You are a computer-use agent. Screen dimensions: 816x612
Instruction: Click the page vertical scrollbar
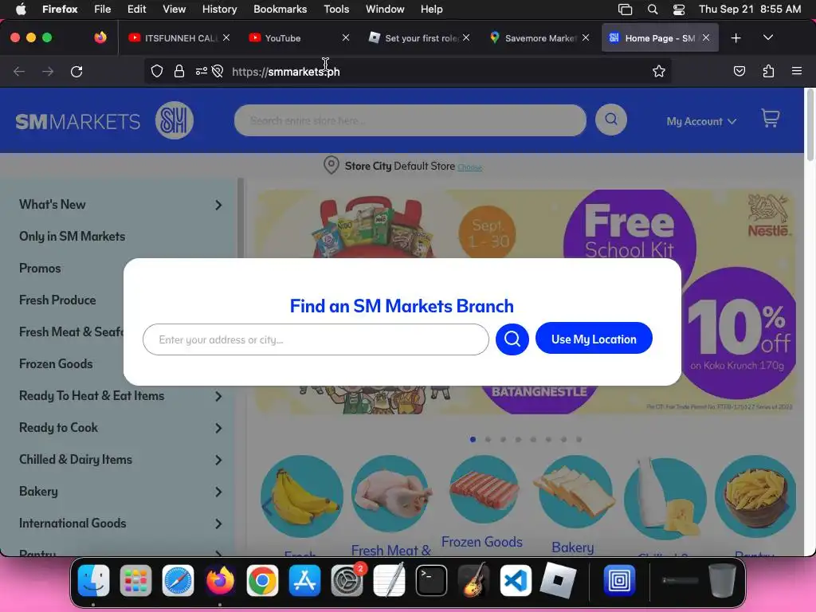810,125
